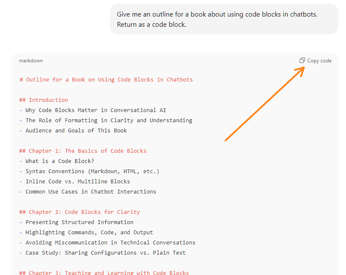Viewport: 346px width, 275px height.
Task: Click the Chapter 3 heading at the bottom
Action: (x=103, y=273)
